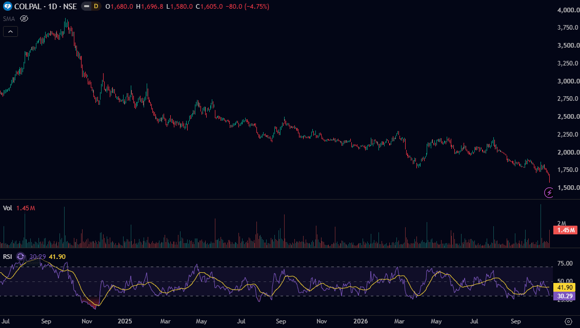Click the grey market status dash badge
The width and height of the screenshot is (580, 328).
87,6
